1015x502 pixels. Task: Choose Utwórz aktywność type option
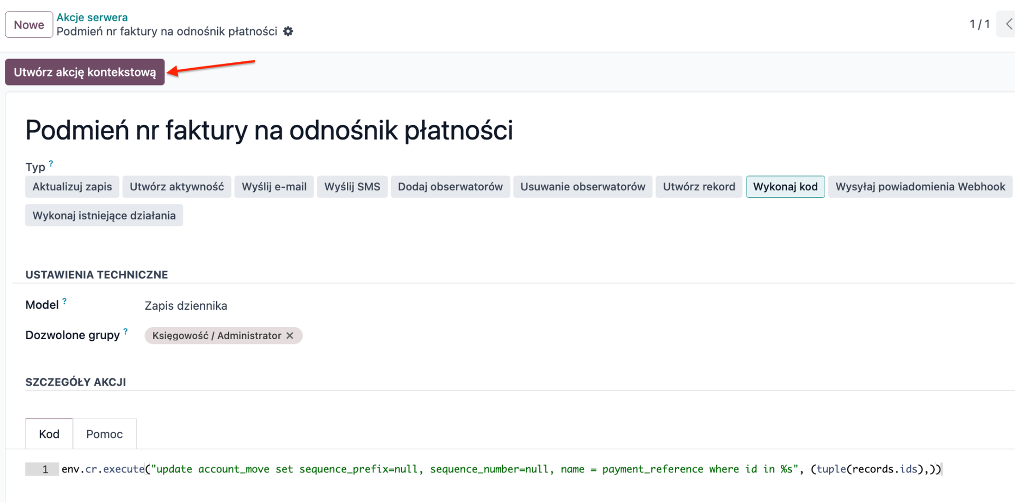177,187
